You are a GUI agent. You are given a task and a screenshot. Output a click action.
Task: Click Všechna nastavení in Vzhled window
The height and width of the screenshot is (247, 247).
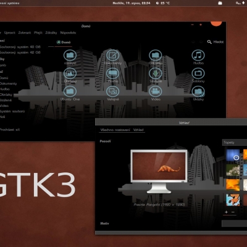point(115,130)
